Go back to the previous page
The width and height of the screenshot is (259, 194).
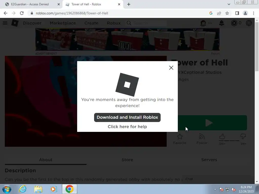click(x=6, y=13)
